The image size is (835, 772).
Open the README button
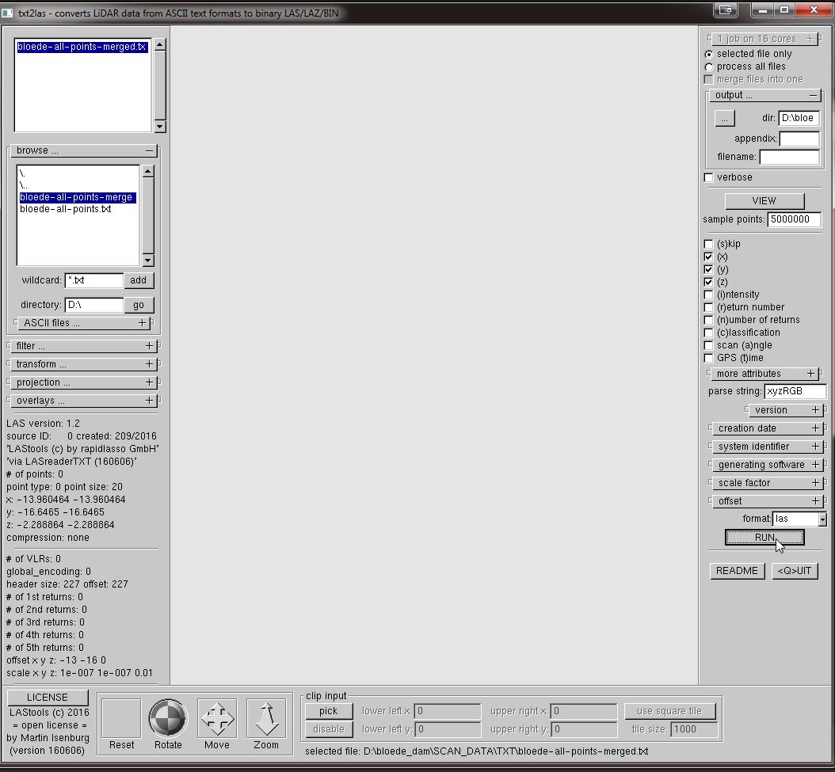(x=737, y=571)
